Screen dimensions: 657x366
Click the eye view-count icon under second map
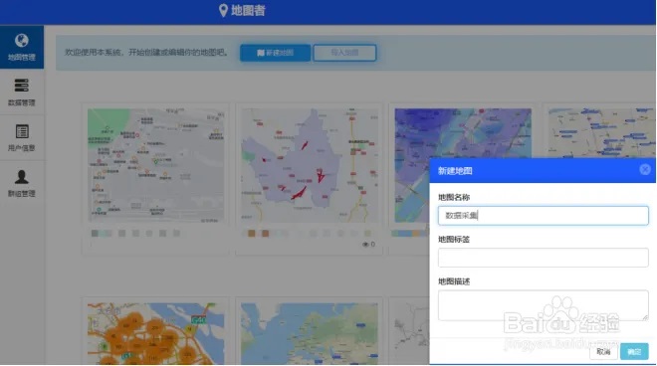coord(365,244)
